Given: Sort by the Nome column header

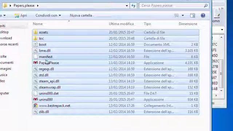Looking at the screenshot, I should 38,24.
